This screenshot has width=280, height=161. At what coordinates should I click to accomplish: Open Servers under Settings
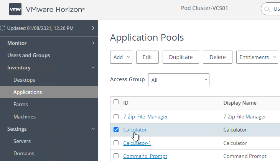(22, 141)
